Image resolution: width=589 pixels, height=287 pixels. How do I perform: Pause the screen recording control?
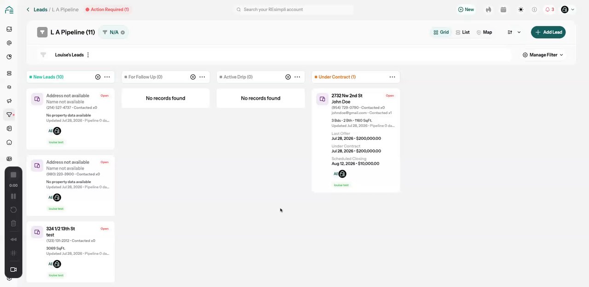pos(13,196)
